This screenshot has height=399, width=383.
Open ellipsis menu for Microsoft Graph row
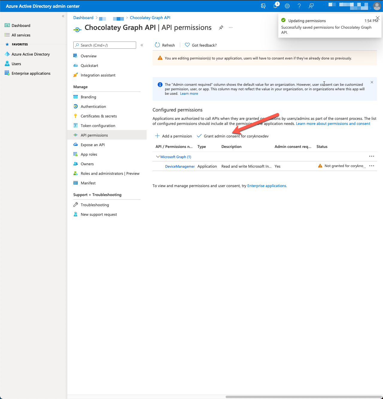pos(372,156)
